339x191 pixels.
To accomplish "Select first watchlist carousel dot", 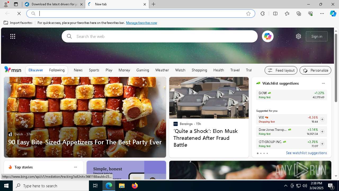I will [x=257, y=153].
